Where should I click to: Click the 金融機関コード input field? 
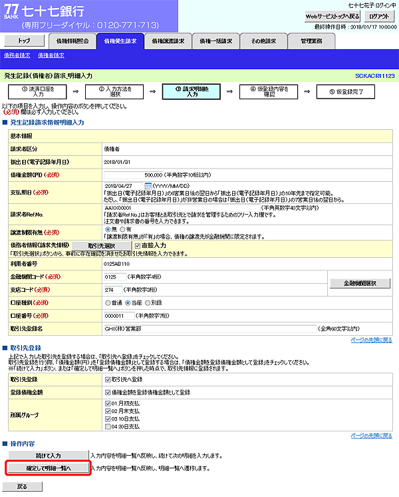[x=115, y=277]
